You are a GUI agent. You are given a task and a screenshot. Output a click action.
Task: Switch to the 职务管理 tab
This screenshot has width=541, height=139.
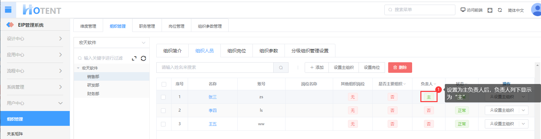tap(147, 26)
